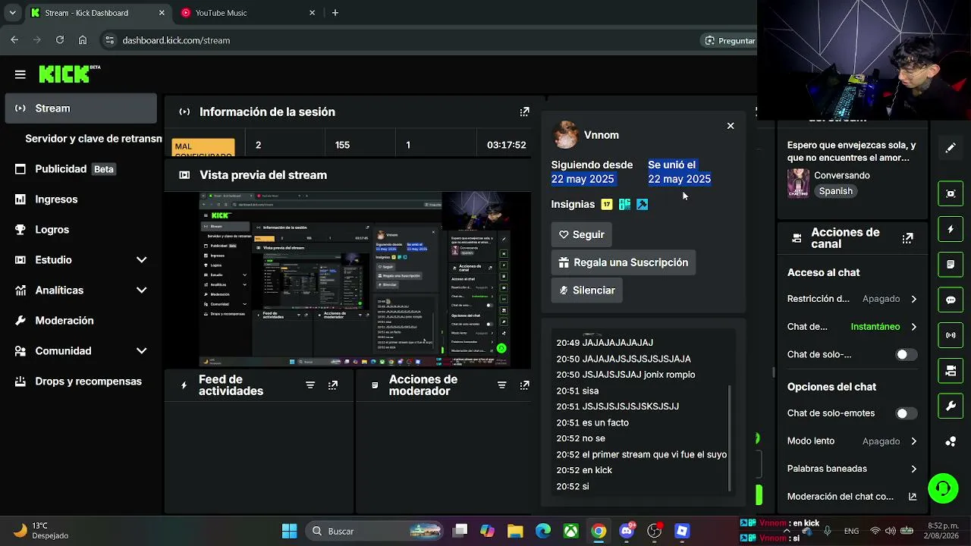Open Restricción de chat options chevron
Image resolution: width=971 pixels, height=546 pixels.
[x=913, y=299]
